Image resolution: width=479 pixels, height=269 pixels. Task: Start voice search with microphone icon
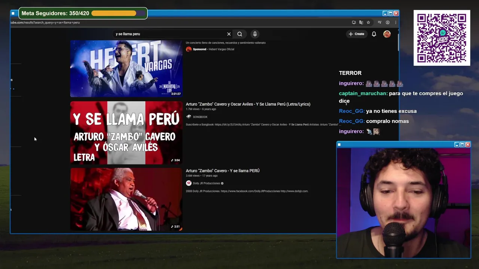tap(255, 34)
